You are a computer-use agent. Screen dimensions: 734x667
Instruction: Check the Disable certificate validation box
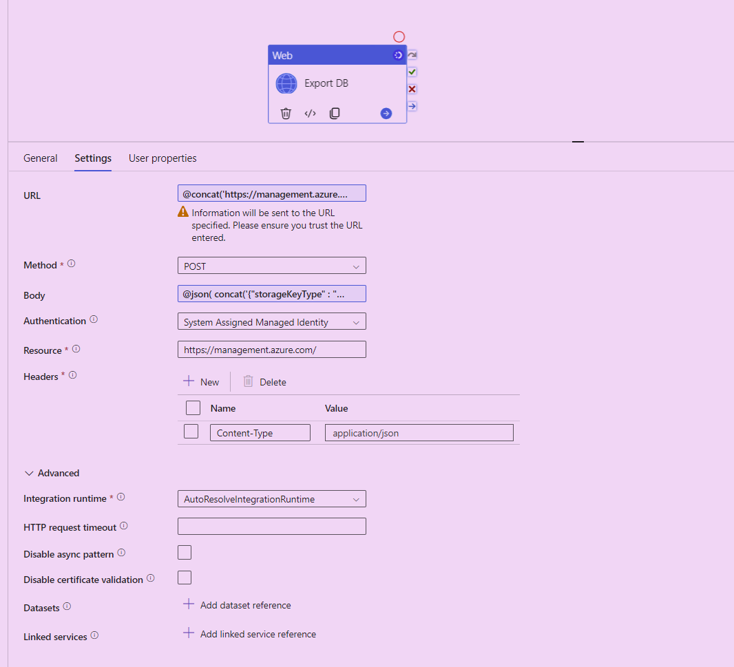(185, 578)
